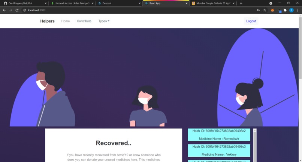This screenshot has height=162, width=302.
Task: Click the Logout button
Action: (251, 21)
